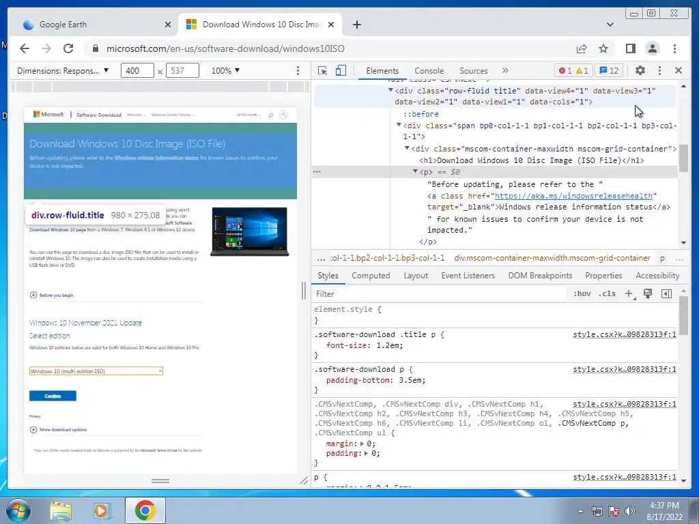Open the Dimensions Responsive dropdown
The image size is (699, 524).
(63, 70)
